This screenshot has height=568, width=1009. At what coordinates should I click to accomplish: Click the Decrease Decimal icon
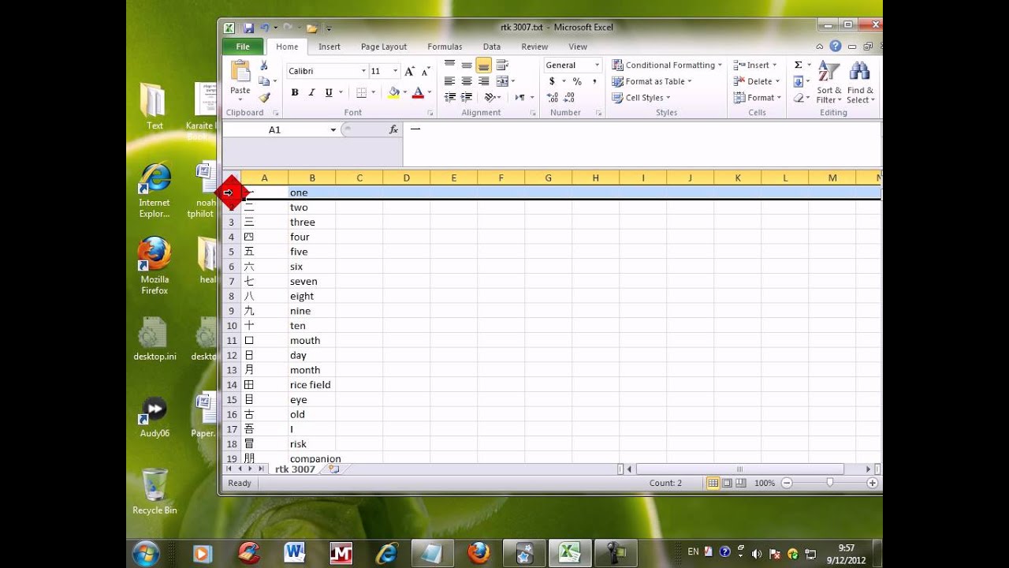click(570, 98)
